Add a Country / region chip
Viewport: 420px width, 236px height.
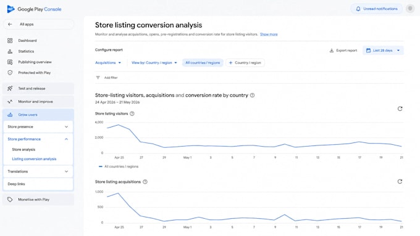click(245, 63)
